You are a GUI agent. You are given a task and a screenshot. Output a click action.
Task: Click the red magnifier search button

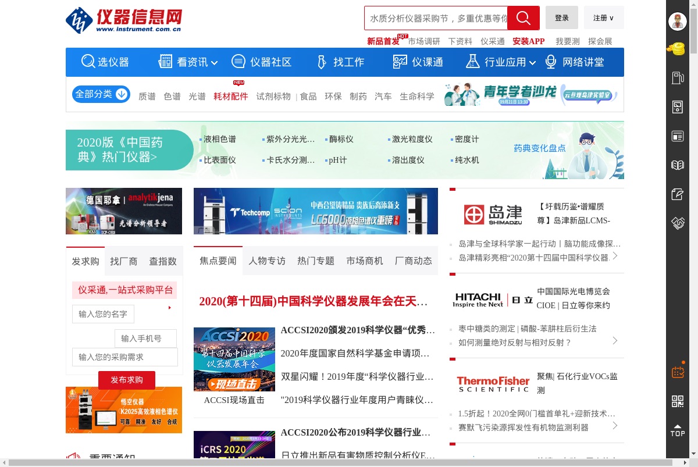tap(523, 18)
